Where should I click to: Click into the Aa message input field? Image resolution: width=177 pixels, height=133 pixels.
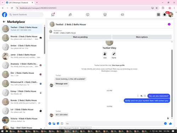pos(114,123)
